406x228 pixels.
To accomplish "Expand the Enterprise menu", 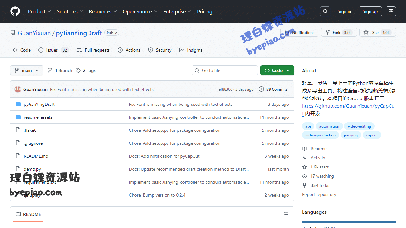I will [177, 11].
